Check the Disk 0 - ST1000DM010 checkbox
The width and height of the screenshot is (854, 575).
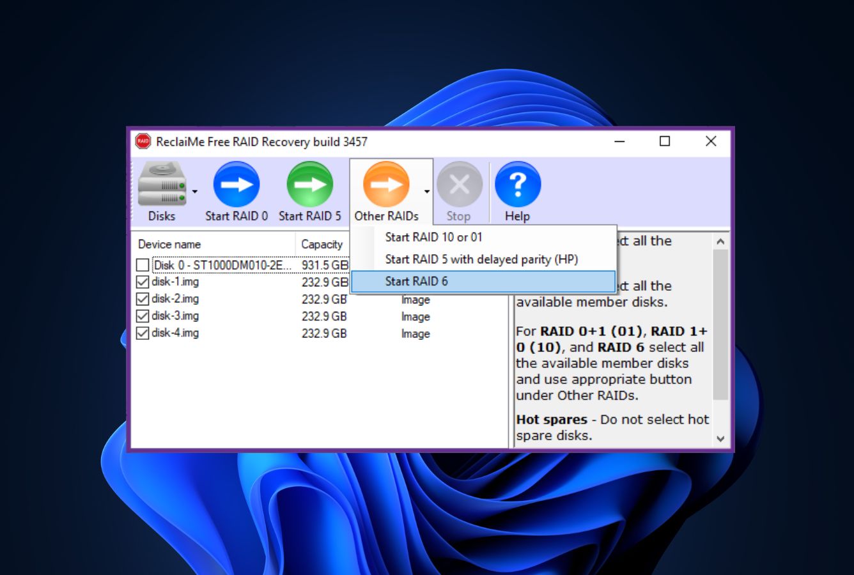click(143, 264)
